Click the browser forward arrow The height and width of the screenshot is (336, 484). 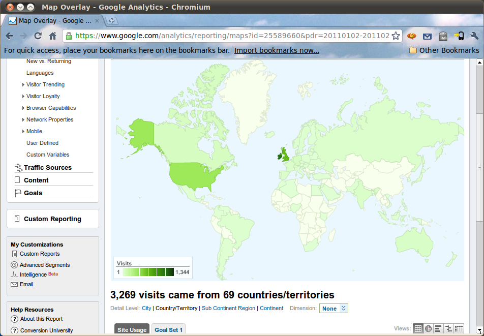(23, 36)
